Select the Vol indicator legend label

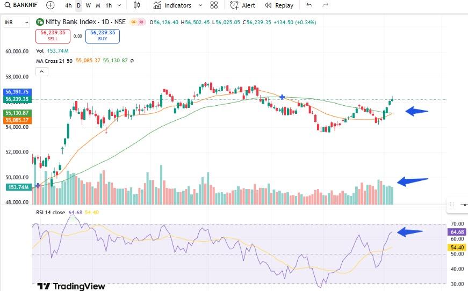(x=40, y=51)
